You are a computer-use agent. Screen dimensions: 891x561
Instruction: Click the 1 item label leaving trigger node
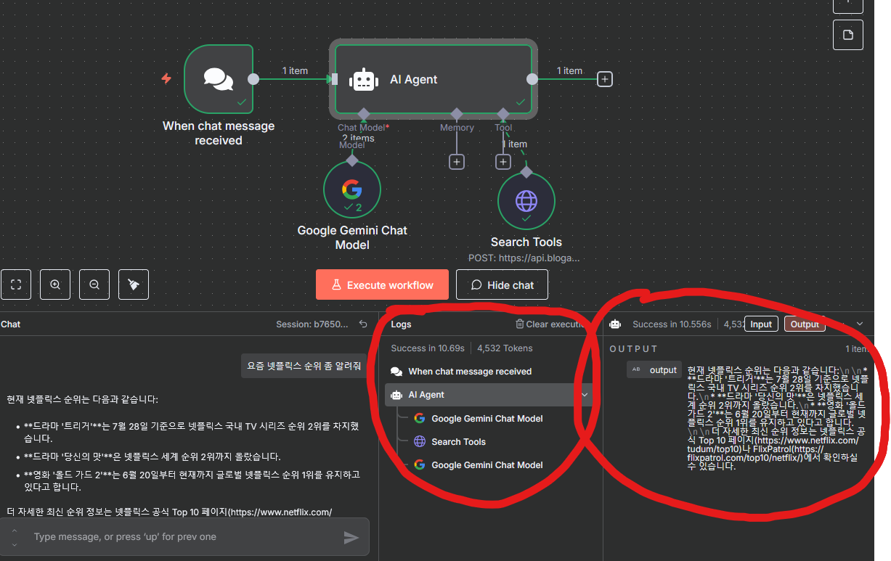(295, 70)
